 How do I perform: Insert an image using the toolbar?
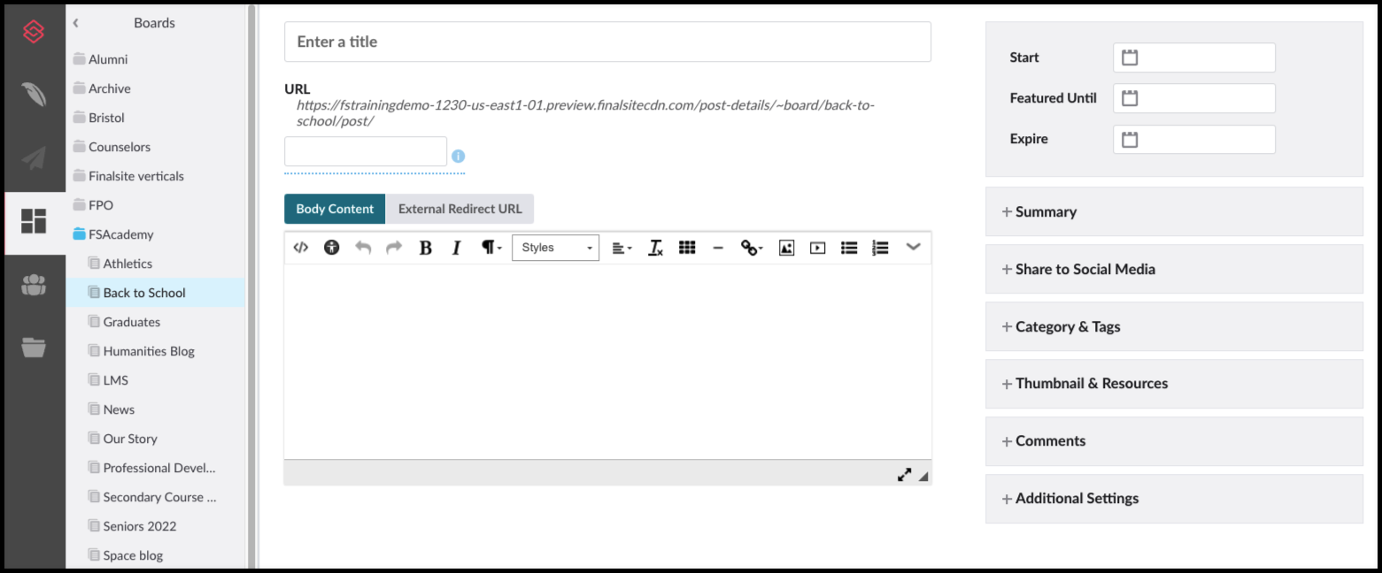pos(786,248)
